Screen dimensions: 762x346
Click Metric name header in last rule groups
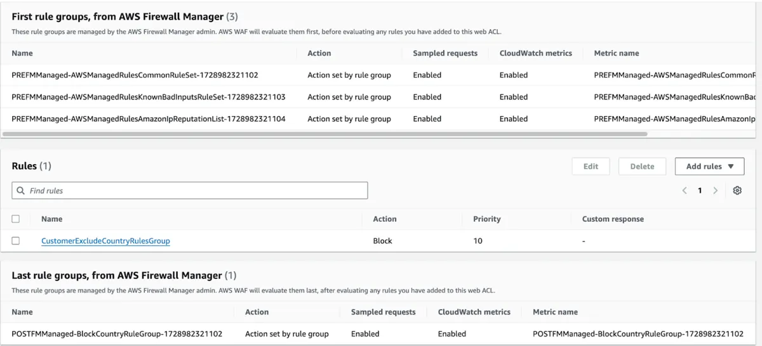pos(556,312)
